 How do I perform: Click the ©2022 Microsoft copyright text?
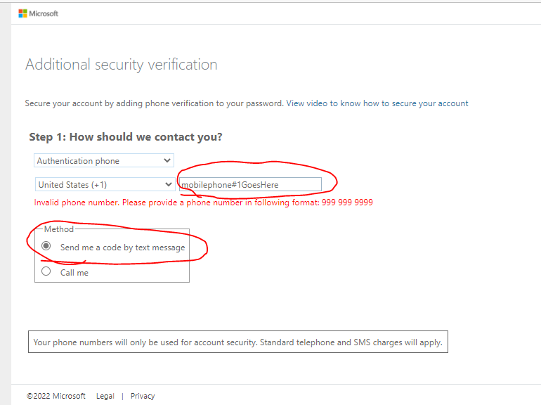tap(56, 396)
